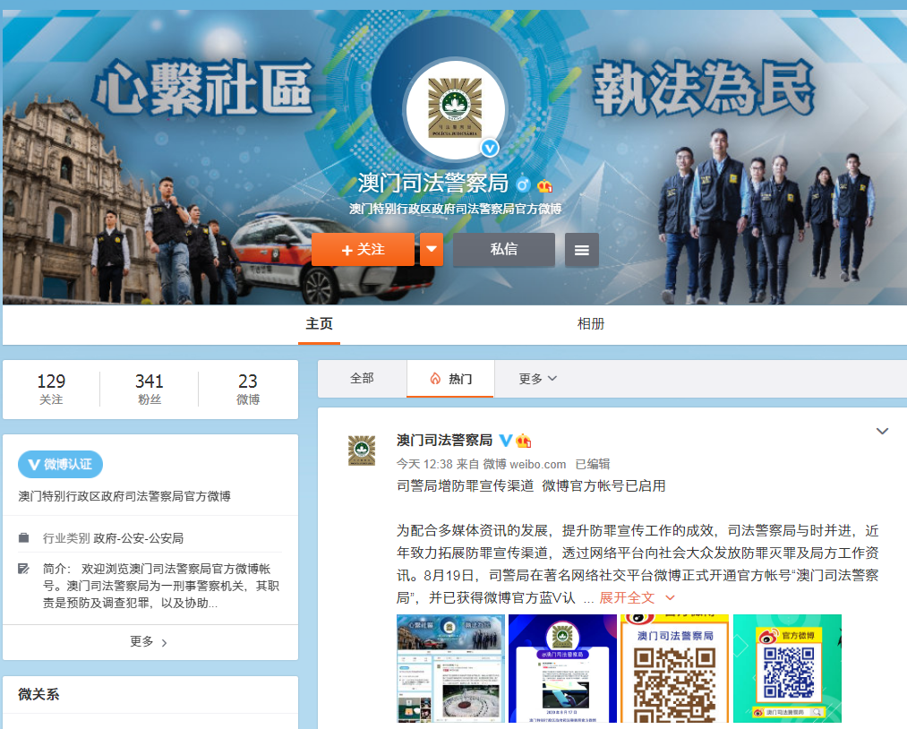The width and height of the screenshot is (907, 729).
Task: Click the profile name 澳门司法警察局 in banner
Action: click(432, 183)
